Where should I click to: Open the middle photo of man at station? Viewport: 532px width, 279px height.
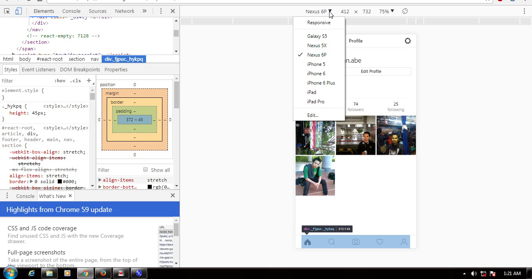[356, 135]
